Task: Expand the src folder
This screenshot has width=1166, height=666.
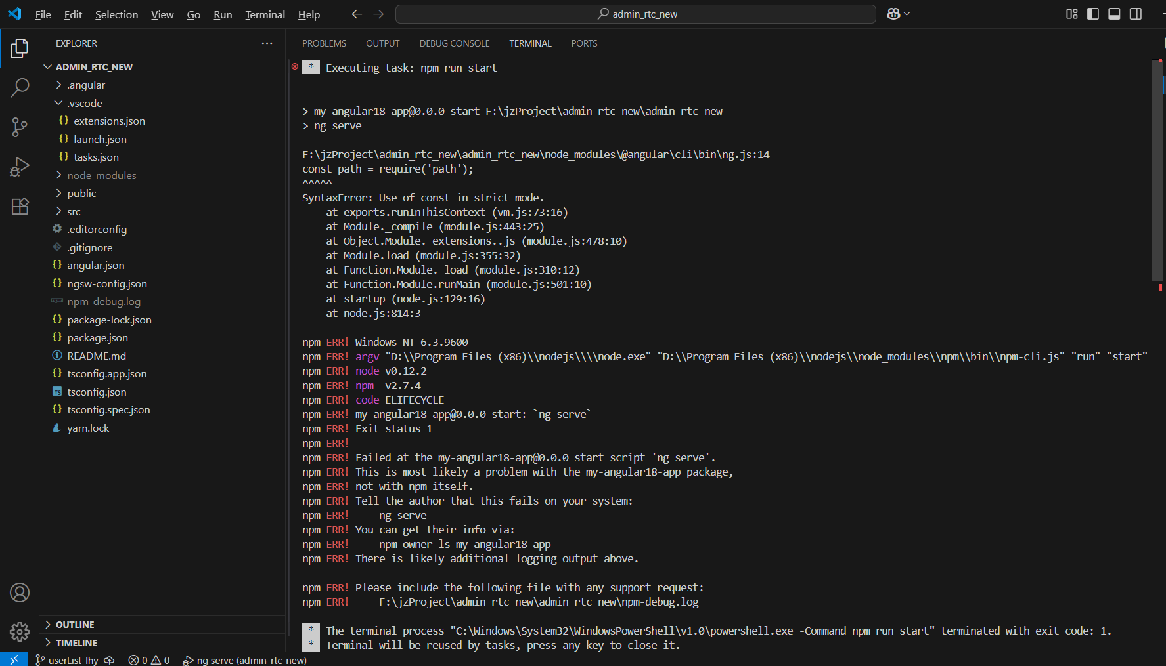Action: coord(59,211)
